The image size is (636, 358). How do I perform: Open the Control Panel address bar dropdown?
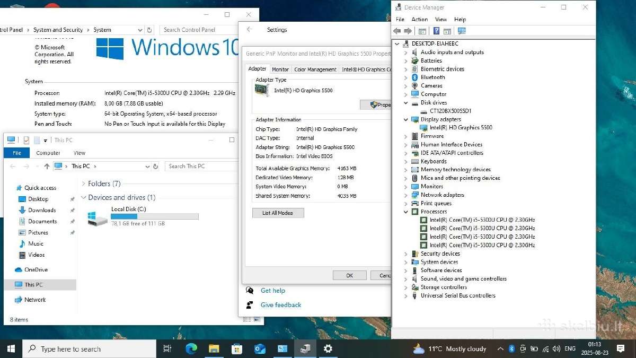[x=140, y=30]
